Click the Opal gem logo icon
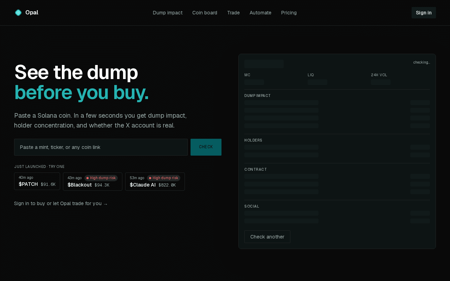450x281 pixels. pyautogui.click(x=18, y=13)
